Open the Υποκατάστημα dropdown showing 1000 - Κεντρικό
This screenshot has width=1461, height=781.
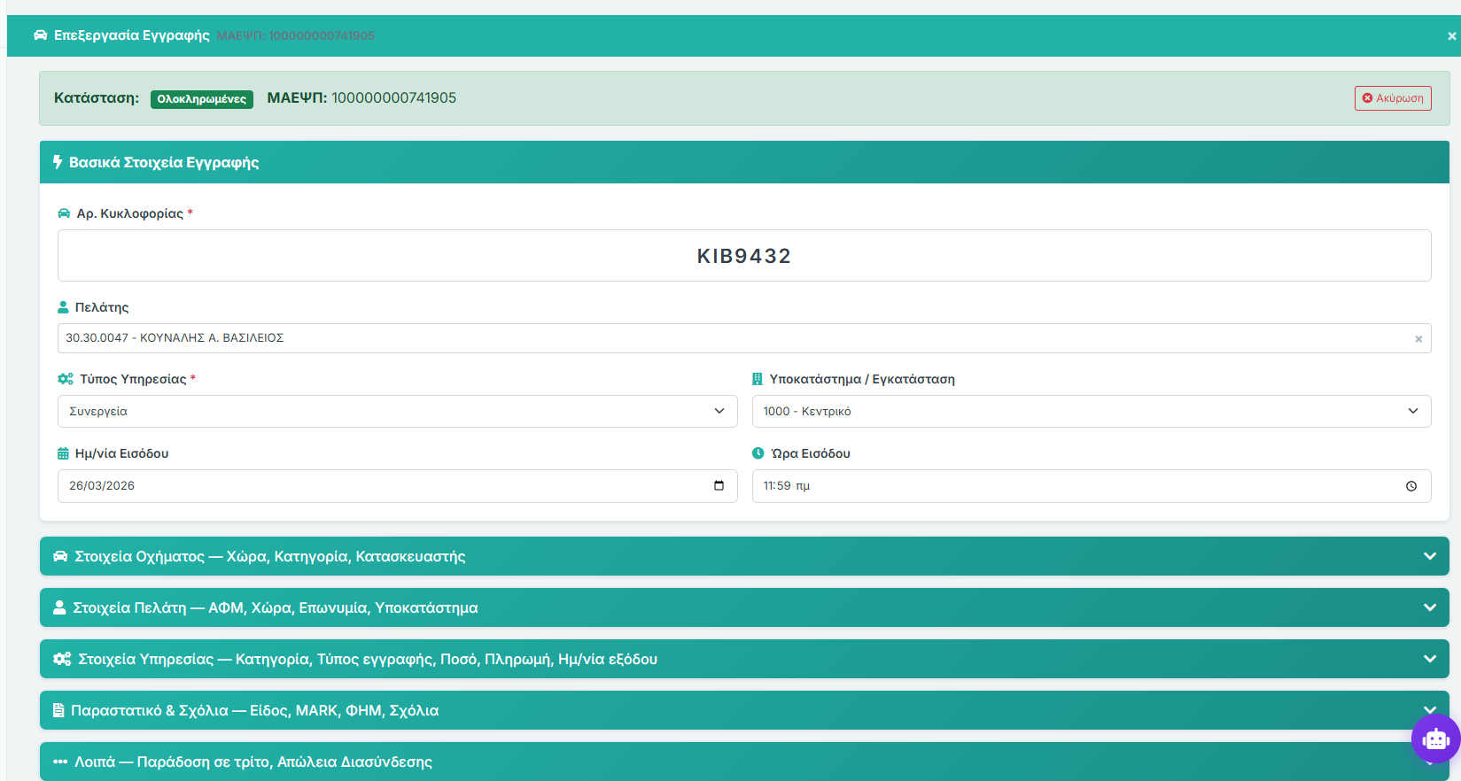(1092, 412)
